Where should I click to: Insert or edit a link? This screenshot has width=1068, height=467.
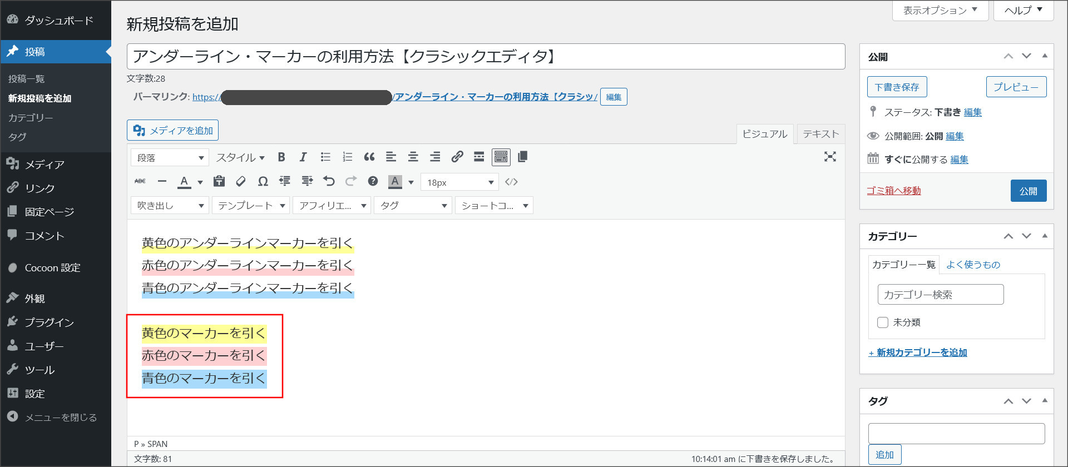click(457, 157)
